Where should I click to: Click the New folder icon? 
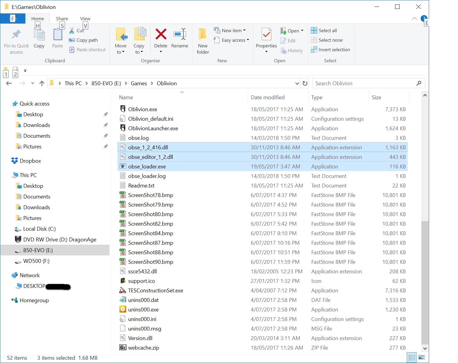pyautogui.click(x=203, y=34)
